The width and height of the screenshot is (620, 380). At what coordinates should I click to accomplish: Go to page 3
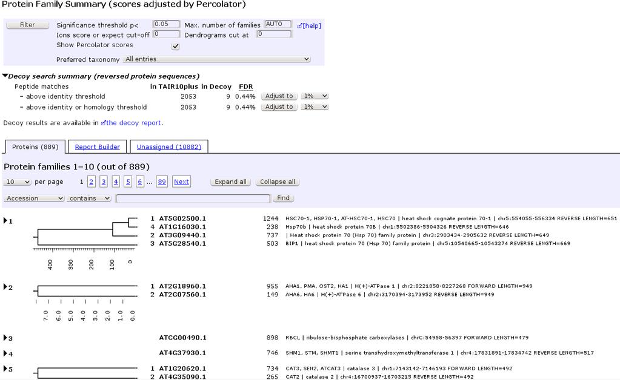104,182
